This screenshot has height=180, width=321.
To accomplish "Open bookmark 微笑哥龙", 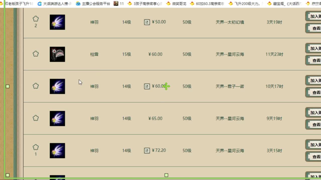I will pyautogui.click(x=176, y=4).
